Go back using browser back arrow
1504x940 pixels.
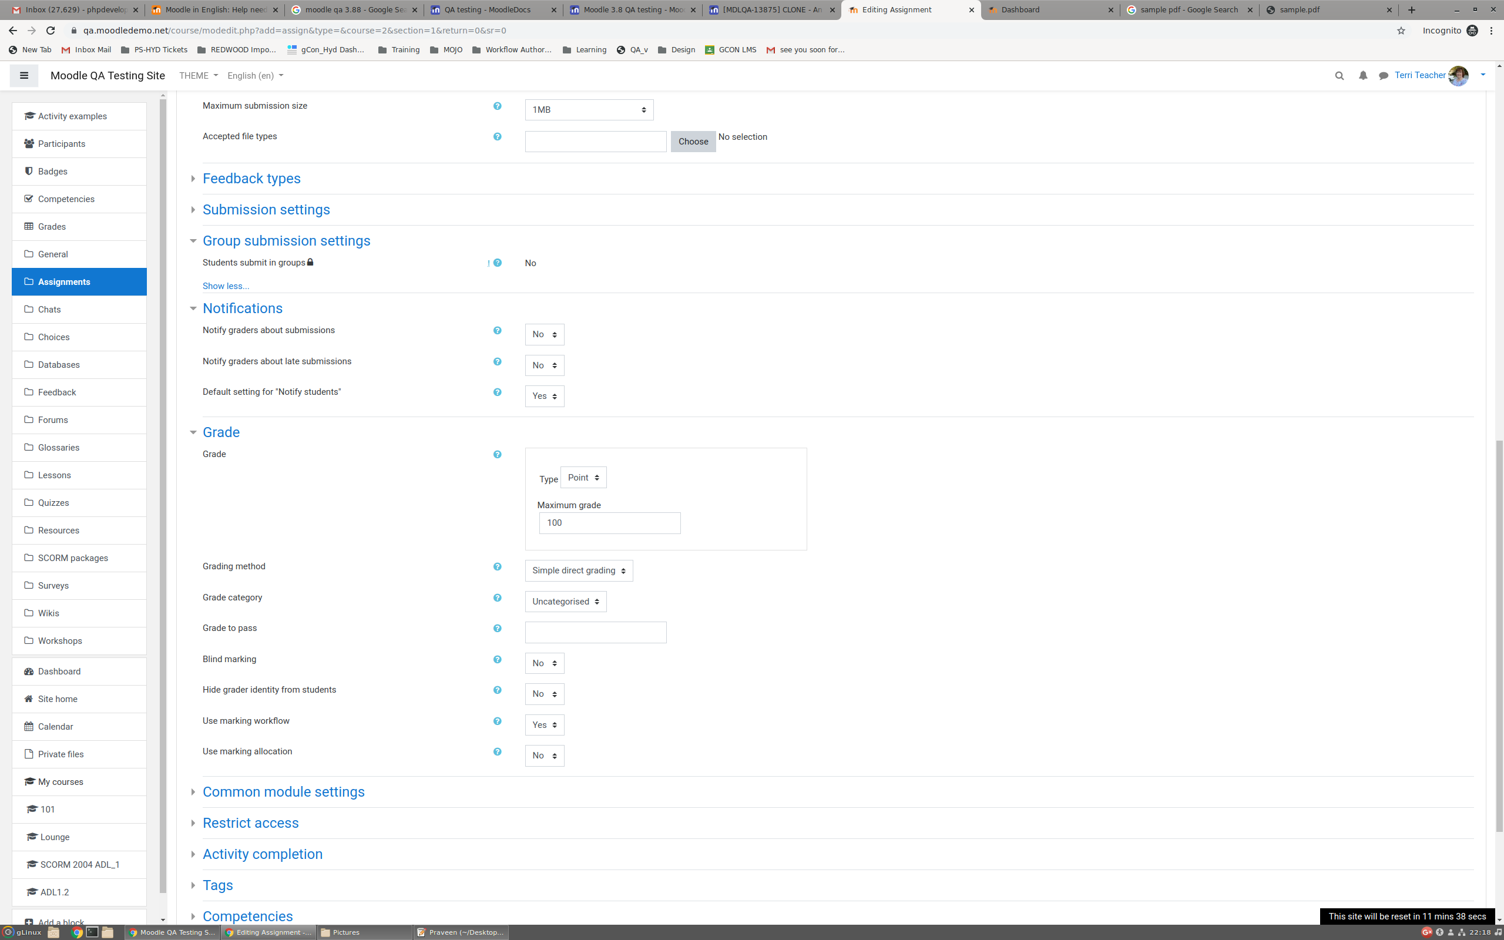coord(12,31)
